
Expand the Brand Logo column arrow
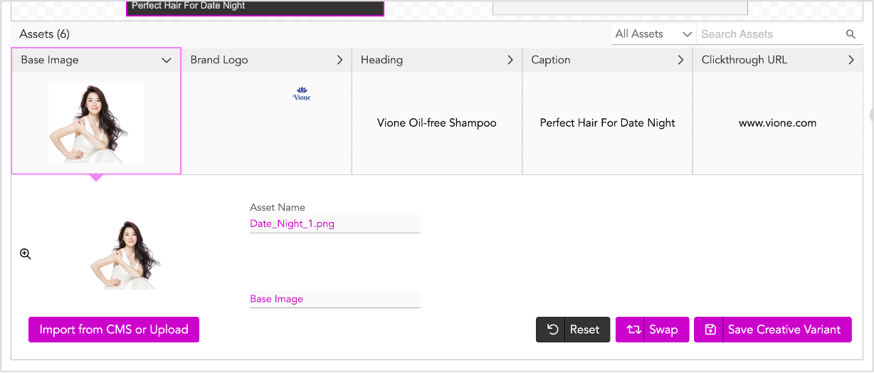tap(339, 60)
